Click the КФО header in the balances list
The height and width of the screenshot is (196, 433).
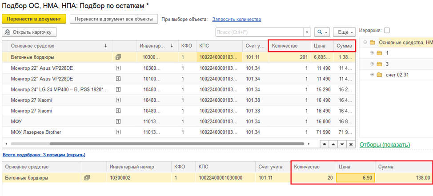[x=186, y=46]
